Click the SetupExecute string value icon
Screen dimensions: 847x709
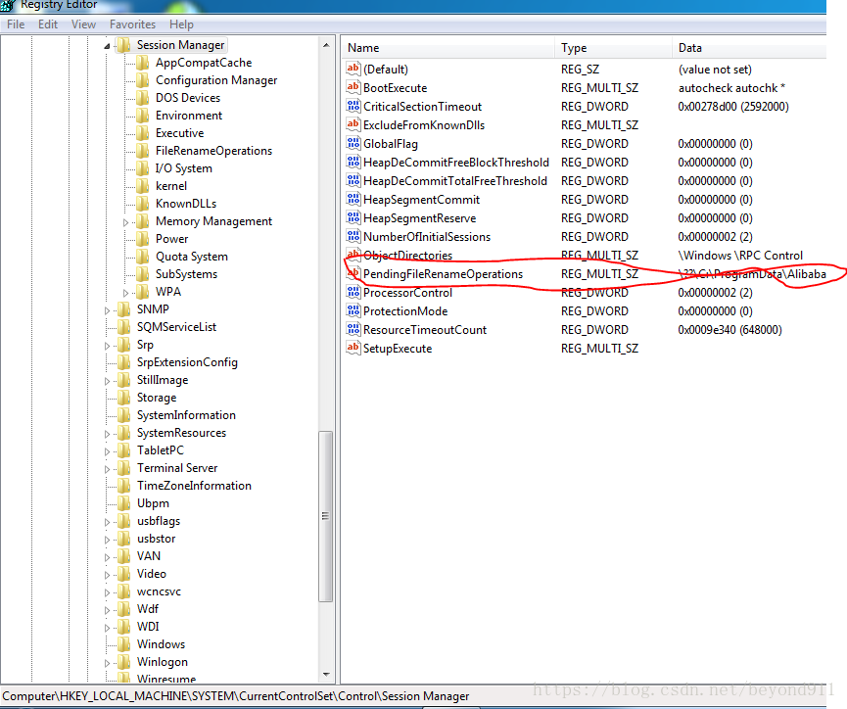(353, 348)
